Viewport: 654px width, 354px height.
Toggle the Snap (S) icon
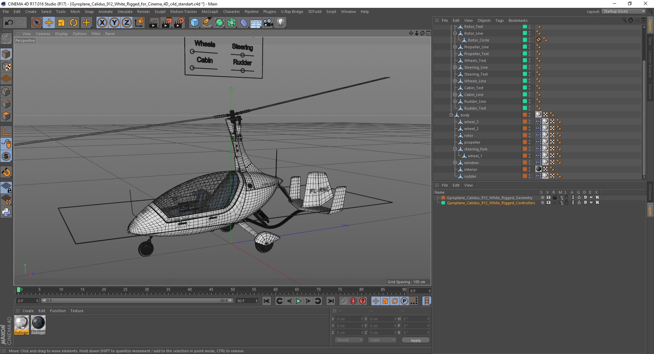click(x=6, y=157)
